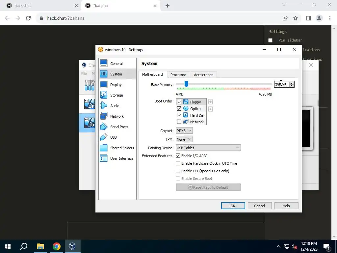Click VirtualBox Manager tools icon

90,85
